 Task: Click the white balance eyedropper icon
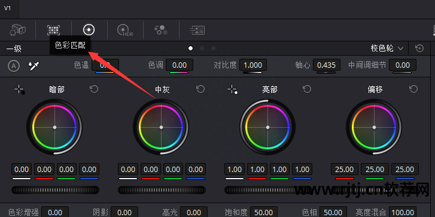coord(34,65)
